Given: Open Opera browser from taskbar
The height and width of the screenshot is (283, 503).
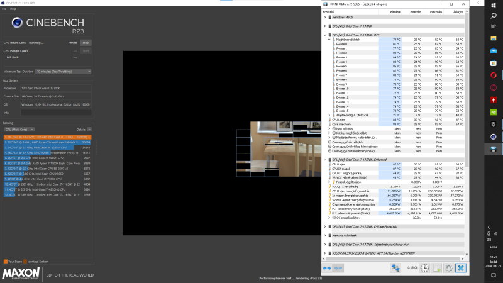Looking at the screenshot, I should point(494,75).
